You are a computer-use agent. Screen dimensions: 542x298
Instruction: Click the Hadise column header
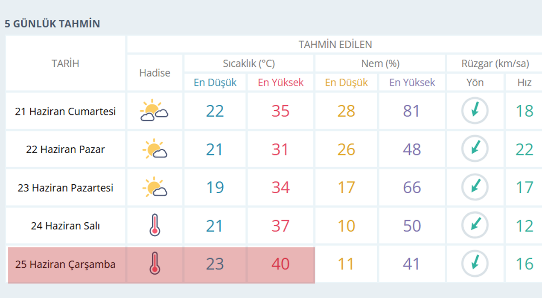click(x=154, y=73)
